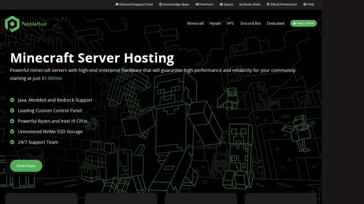The height and width of the screenshot is (204, 364).
Task: Click the Minecraft Server Hosting heading
Action: (92, 58)
